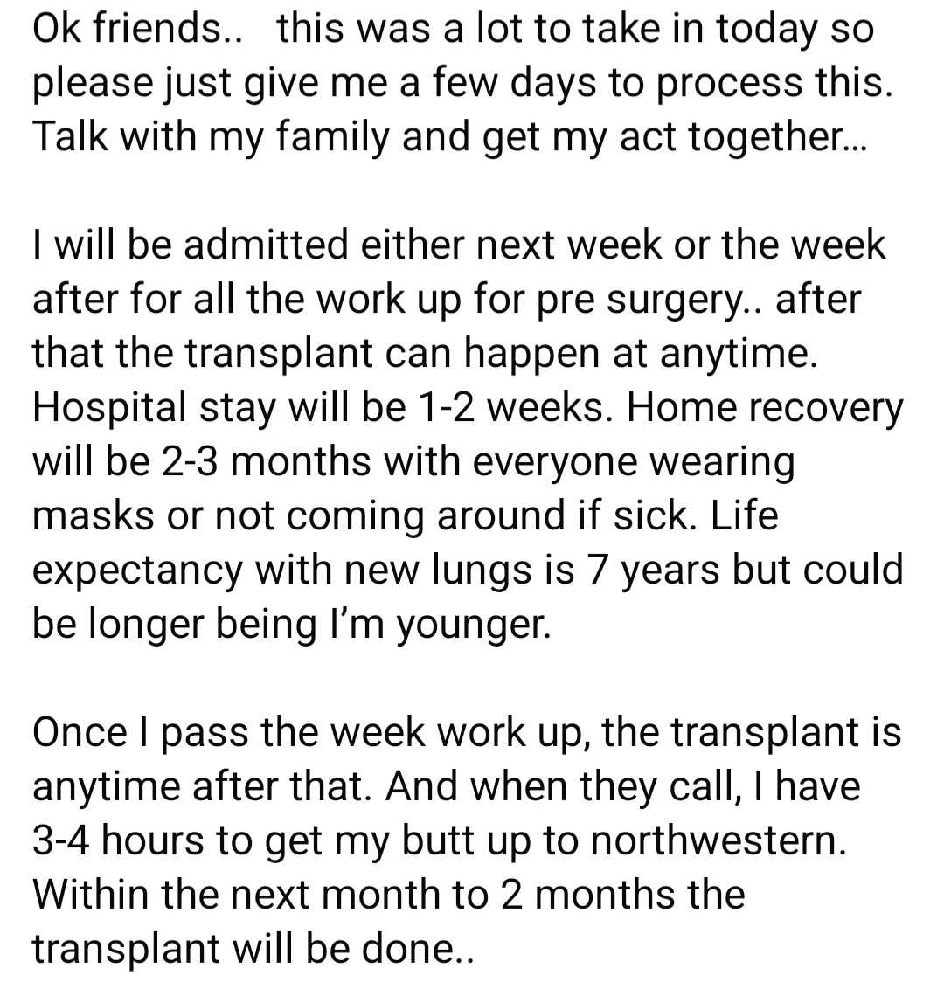Tap the word "younger"
Screen dimensions: 944x982
[x=472, y=625]
